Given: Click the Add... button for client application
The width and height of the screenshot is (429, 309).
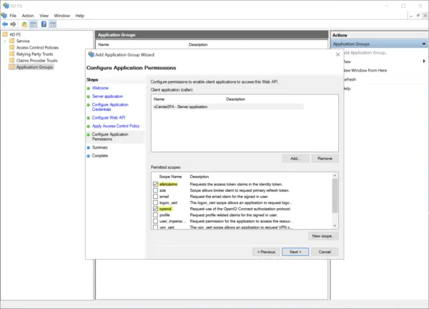Looking at the screenshot, I should (x=296, y=159).
